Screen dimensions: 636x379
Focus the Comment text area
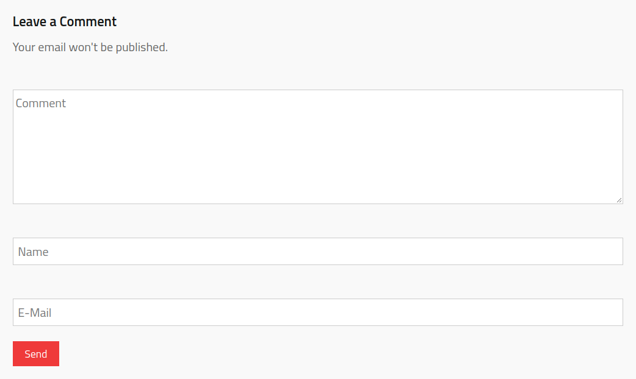(317, 147)
